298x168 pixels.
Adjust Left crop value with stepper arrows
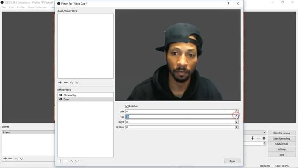(237, 112)
